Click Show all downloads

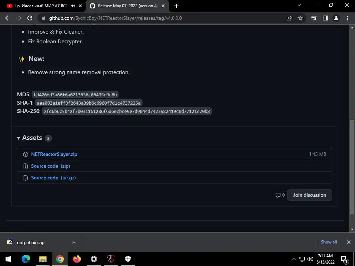pos(329,242)
